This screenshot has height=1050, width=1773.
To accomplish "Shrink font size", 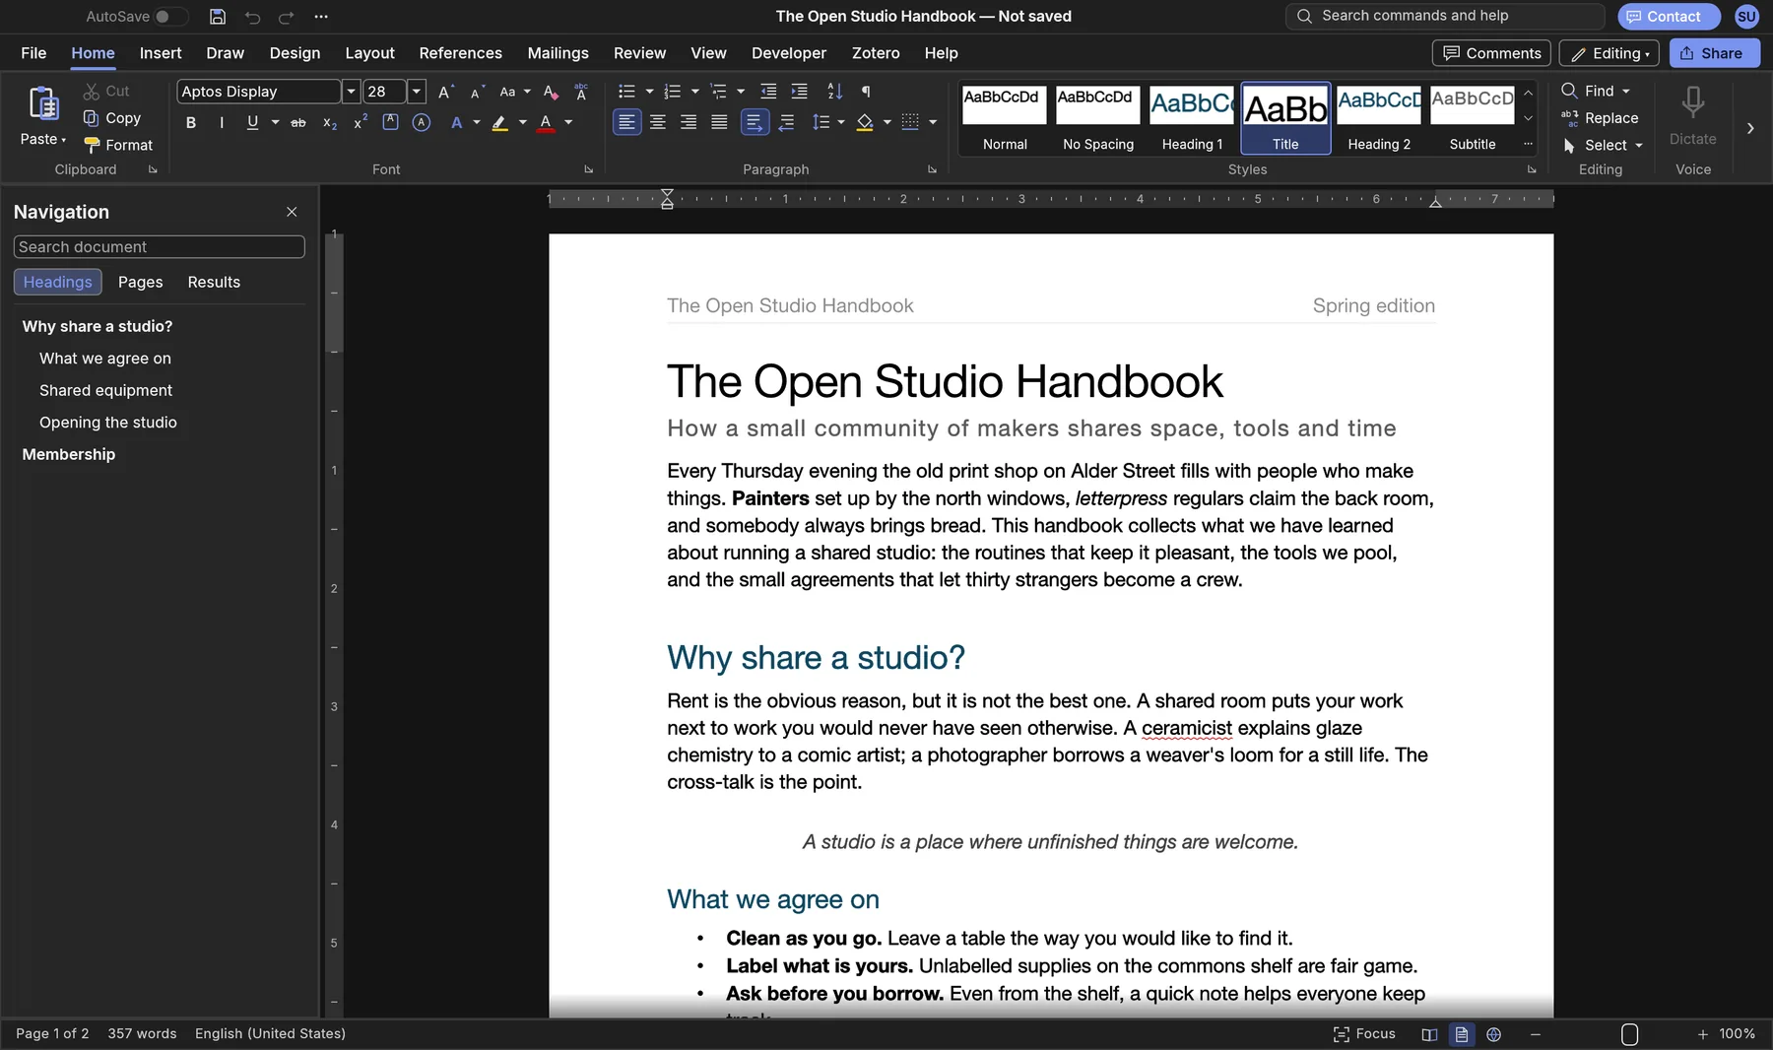I will click(x=477, y=92).
